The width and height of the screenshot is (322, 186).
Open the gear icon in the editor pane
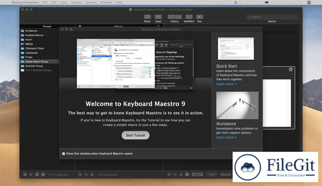pyautogui.click(x=291, y=70)
